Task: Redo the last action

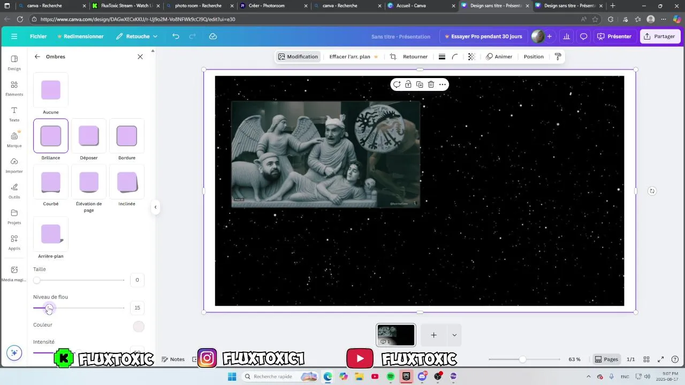Action: [x=193, y=36]
